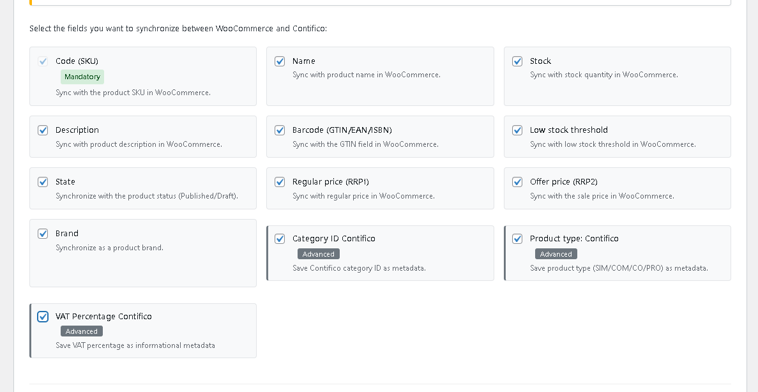Toggle the Category ID Contifico checkbox

coord(280,239)
